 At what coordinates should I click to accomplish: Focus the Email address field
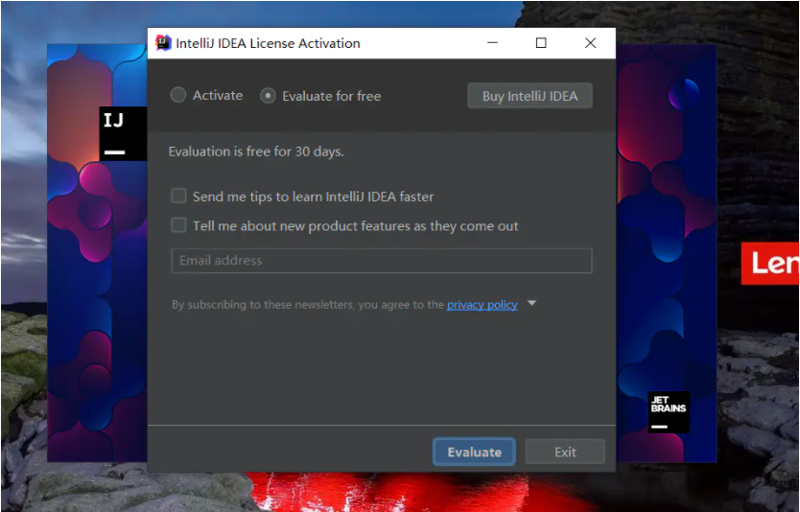[382, 261]
